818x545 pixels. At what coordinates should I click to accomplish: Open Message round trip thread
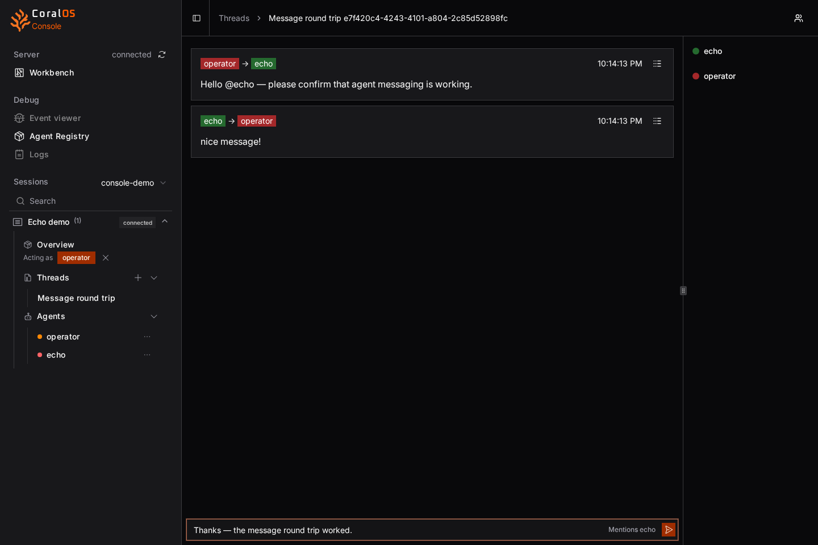[x=76, y=298]
